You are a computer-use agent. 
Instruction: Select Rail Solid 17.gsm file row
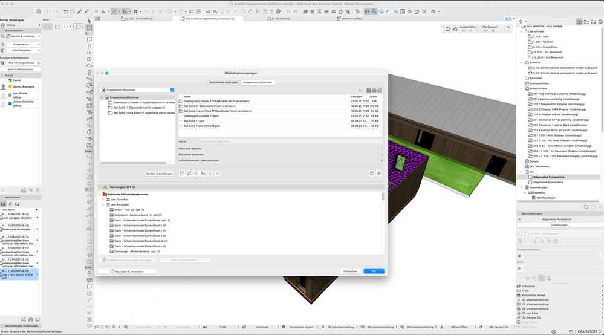click(x=280, y=121)
